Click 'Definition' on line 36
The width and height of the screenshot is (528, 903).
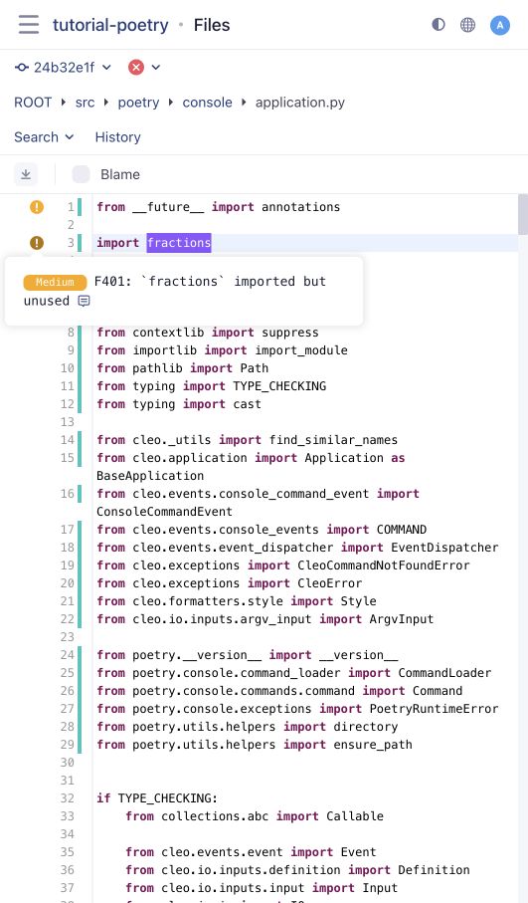click(x=434, y=869)
